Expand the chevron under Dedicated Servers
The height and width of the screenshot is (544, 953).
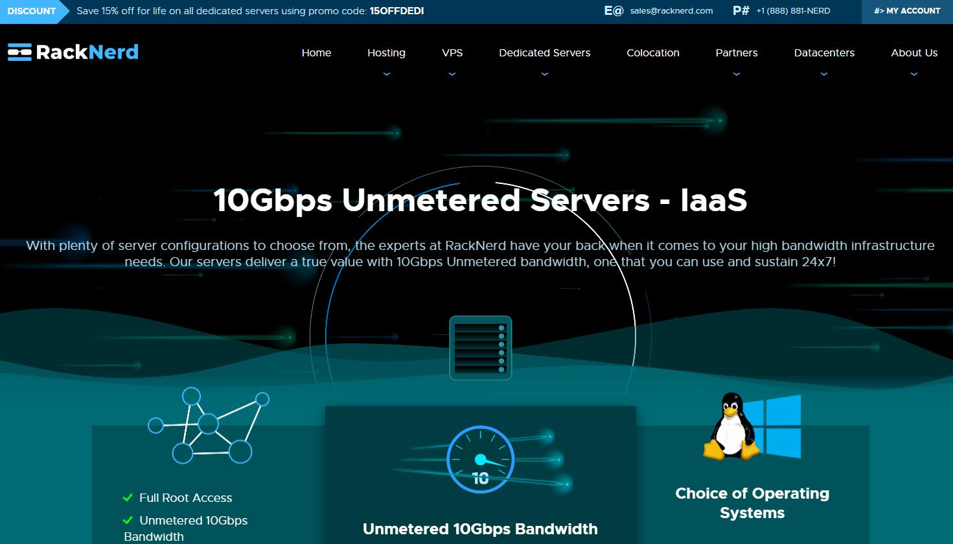click(545, 74)
